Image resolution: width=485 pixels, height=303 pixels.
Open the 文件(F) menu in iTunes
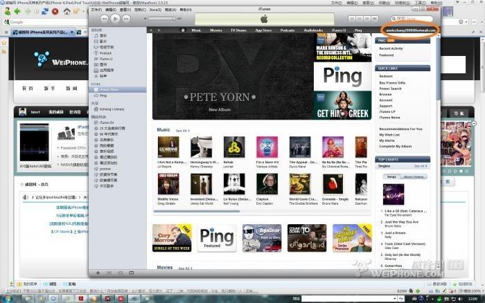pos(96,10)
